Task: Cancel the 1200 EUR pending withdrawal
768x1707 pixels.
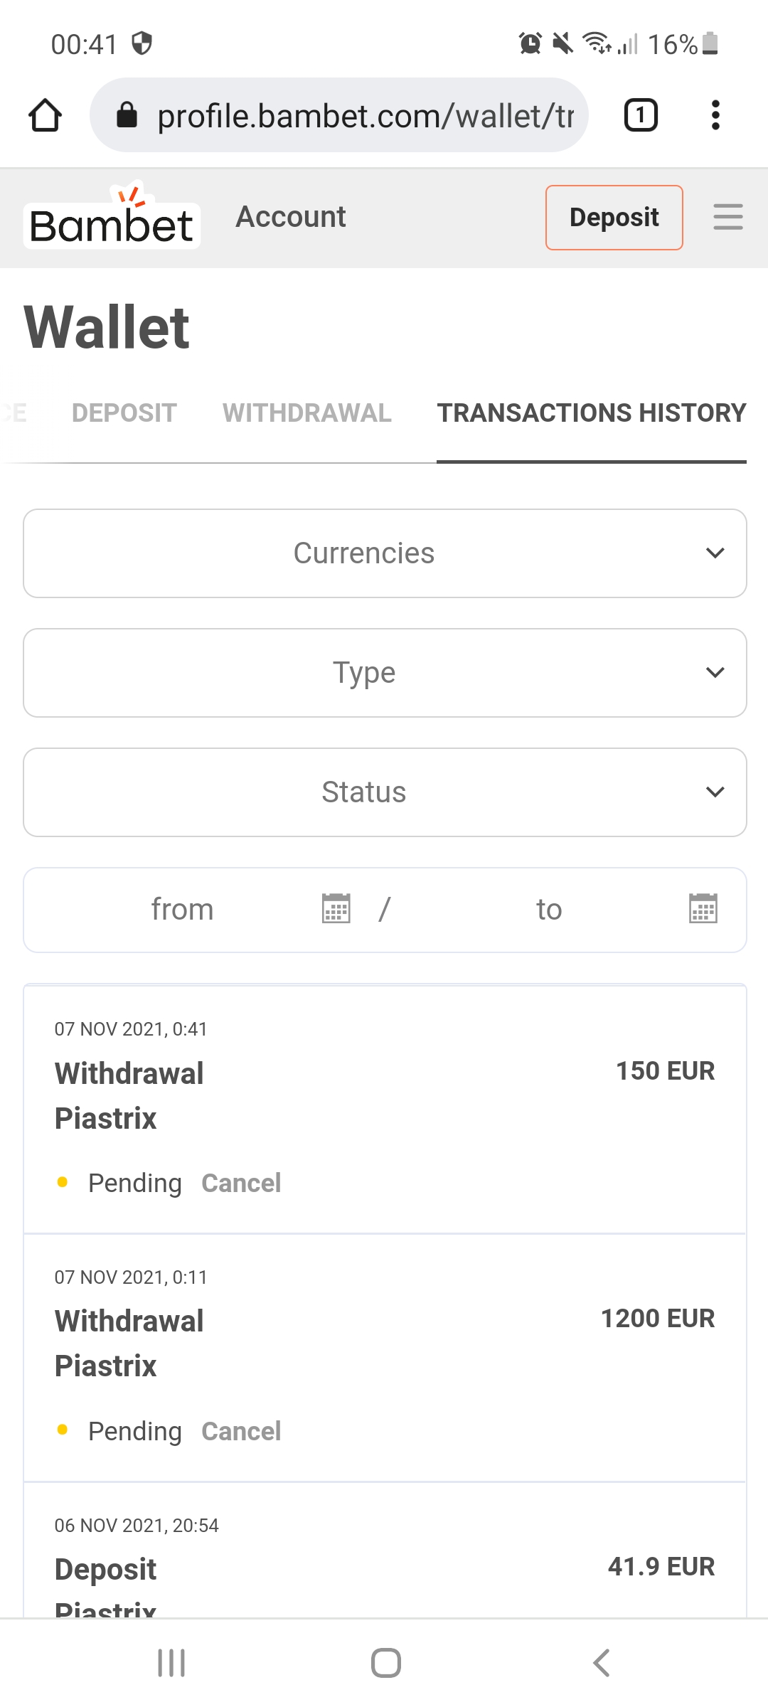Action: (241, 1431)
